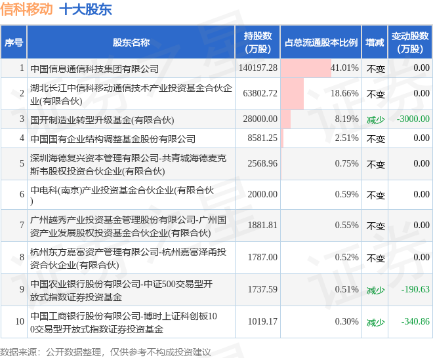Click holding value 28000.00

(260, 119)
